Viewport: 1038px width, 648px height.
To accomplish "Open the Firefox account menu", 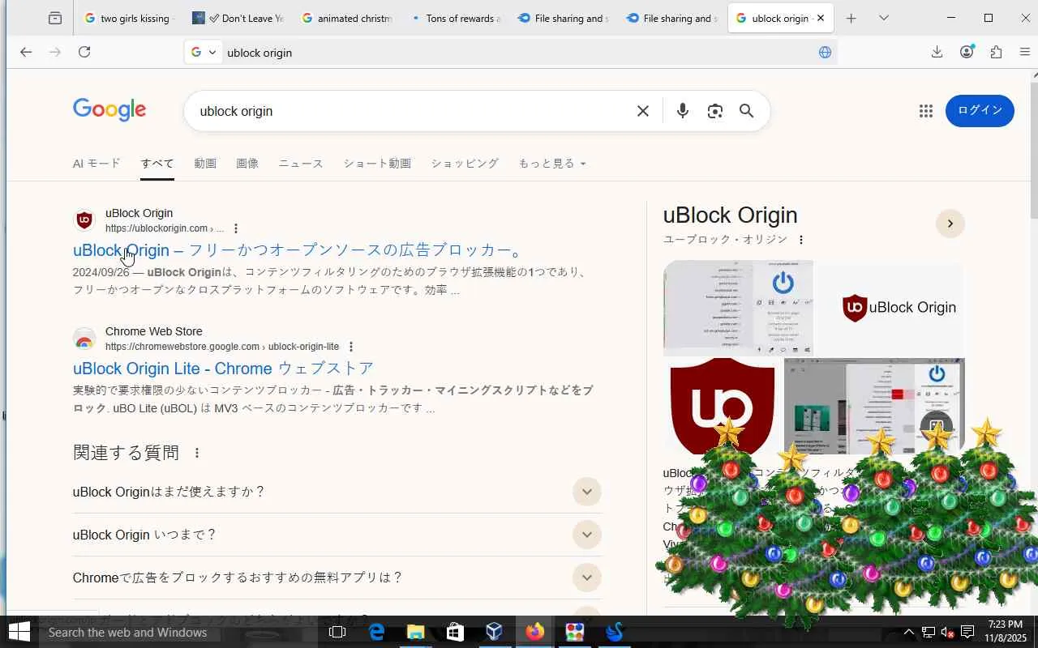I will (967, 53).
